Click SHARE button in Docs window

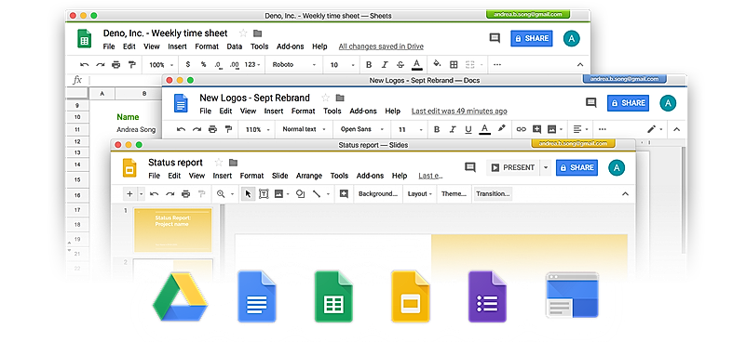[x=628, y=103]
